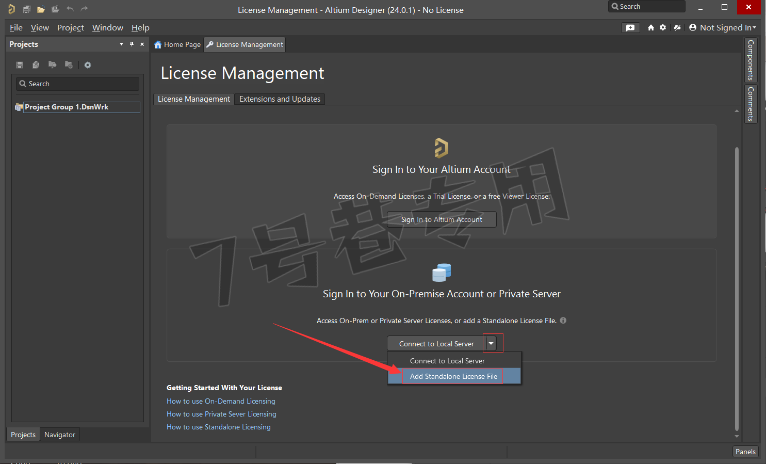Screen dimensions: 766x464
Task: Click the folder-search icon in Projects panel
Action: [52, 65]
